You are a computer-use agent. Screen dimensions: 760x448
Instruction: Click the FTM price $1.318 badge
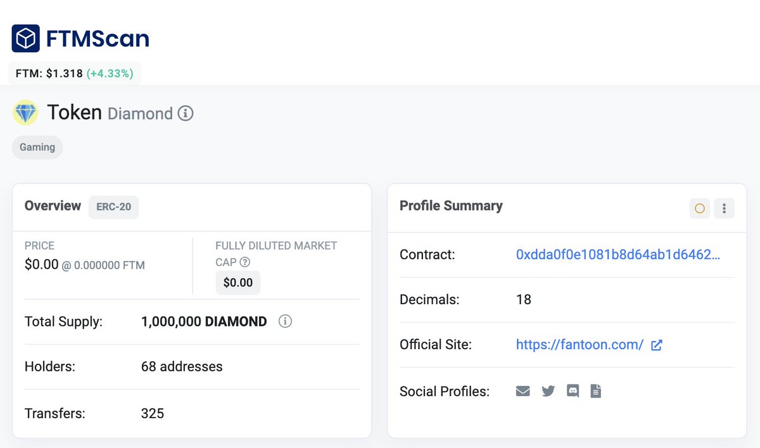point(75,74)
